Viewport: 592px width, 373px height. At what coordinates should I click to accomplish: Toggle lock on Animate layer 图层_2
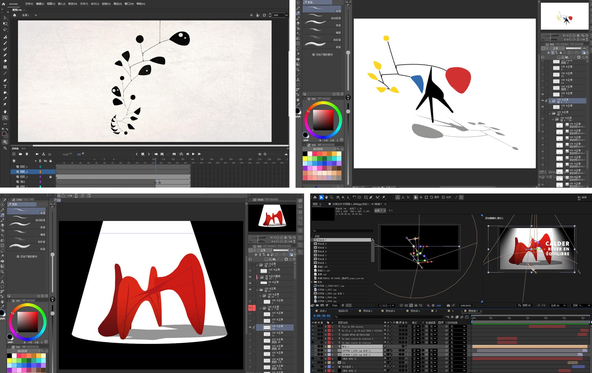click(x=51, y=177)
